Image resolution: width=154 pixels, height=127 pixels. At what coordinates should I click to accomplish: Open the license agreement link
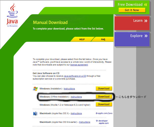point(79,65)
